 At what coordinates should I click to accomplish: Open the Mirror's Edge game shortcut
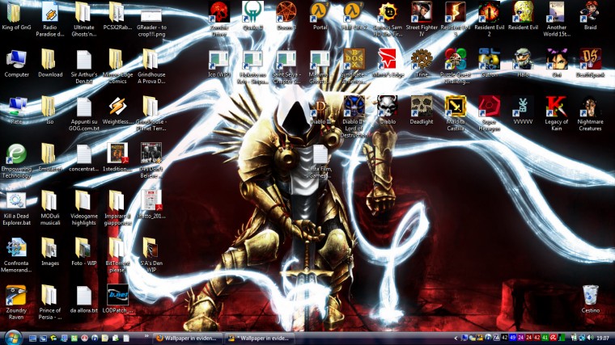388,60
